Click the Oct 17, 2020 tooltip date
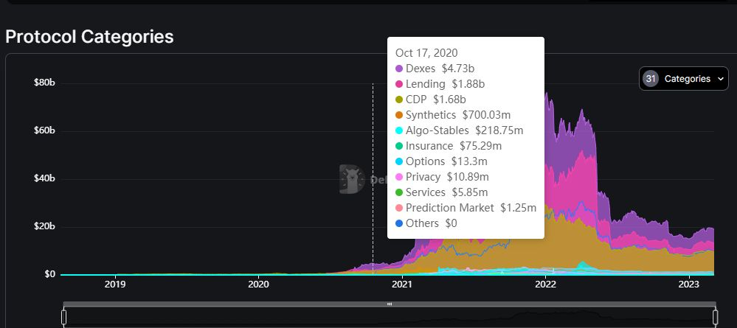The height and width of the screenshot is (328, 737). coord(426,52)
